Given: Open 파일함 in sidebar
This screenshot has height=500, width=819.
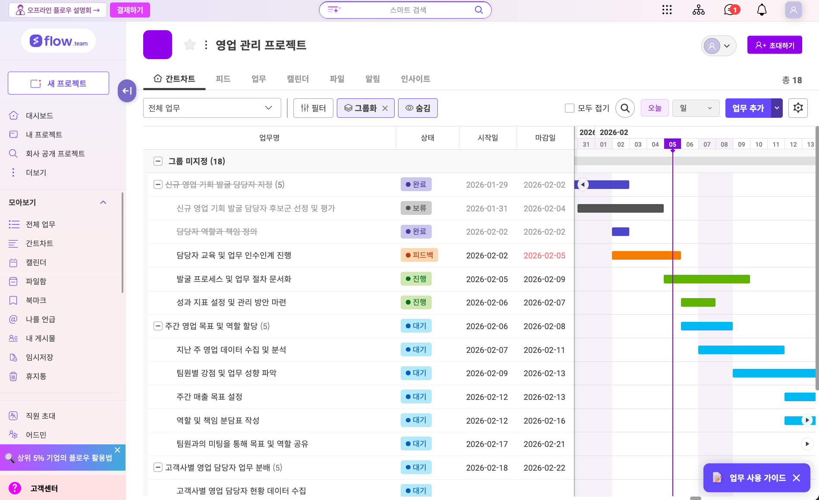Looking at the screenshot, I should (x=36, y=281).
